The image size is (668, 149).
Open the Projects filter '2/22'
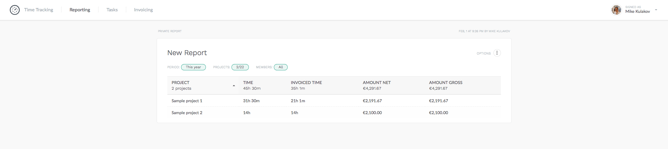tap(240, 67)
